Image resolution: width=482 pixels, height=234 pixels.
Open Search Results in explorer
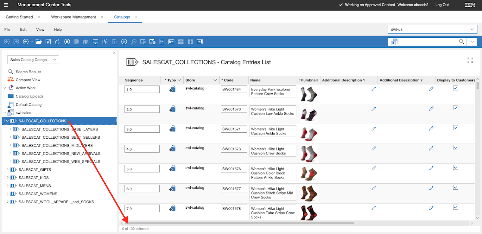point(28,72)
